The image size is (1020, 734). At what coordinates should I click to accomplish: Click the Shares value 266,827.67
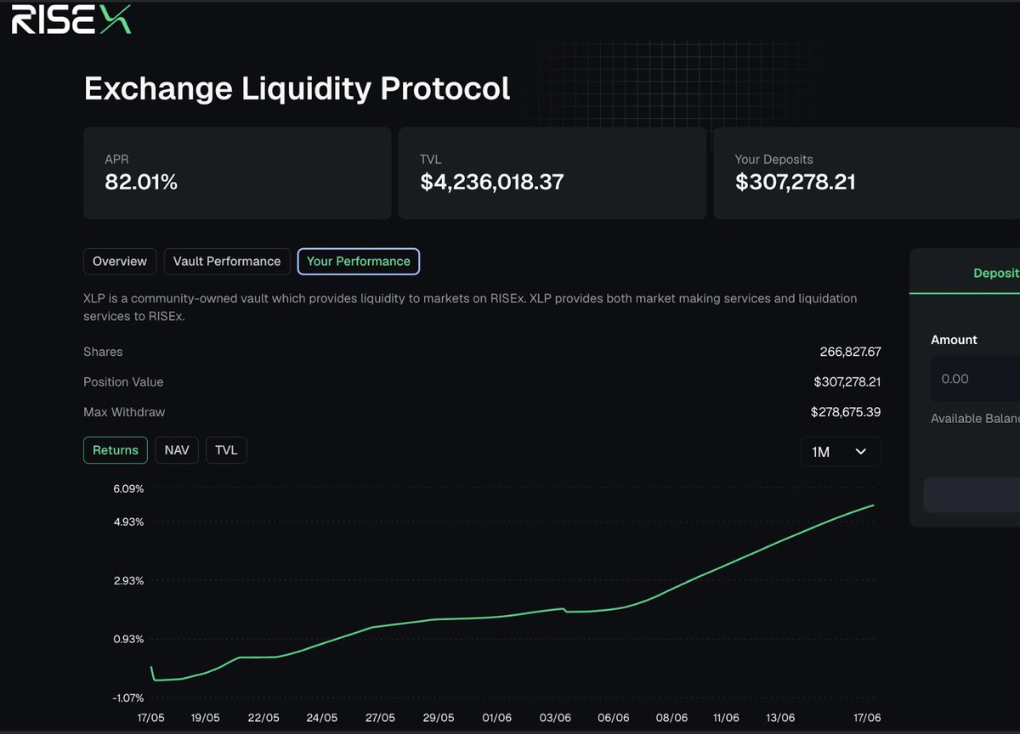(850, 352)
